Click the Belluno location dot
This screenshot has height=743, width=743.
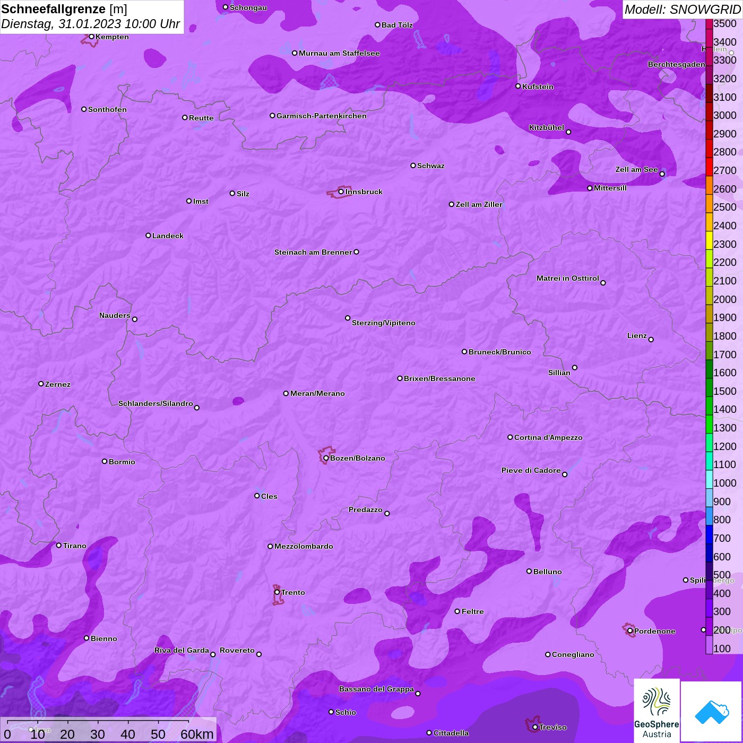point(529,571)
